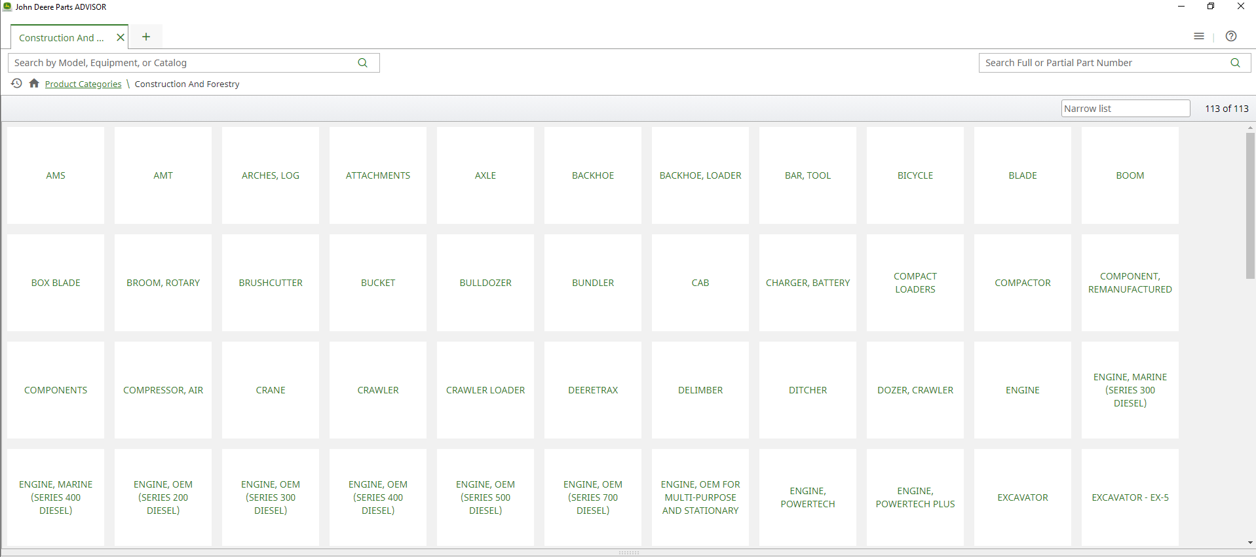The height and width of the screenshot is (557, 1256).
Task: Choose the CAB tile
Action: point(700,283)
